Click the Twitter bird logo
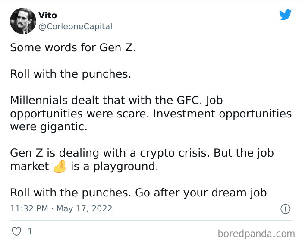 coord(285,15)
